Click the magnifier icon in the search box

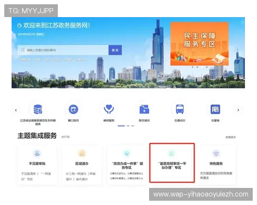click(23, 50)
